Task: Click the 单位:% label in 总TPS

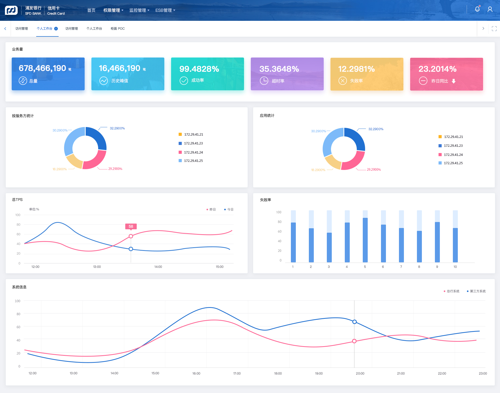Action: [34, 209]
